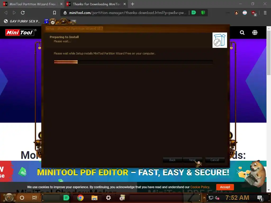Image resolution: width=271 pixels, height=203 pixels.
Task: Click the page vertical scrollbar
Action: pyautogui.click(x=269, y=53)
